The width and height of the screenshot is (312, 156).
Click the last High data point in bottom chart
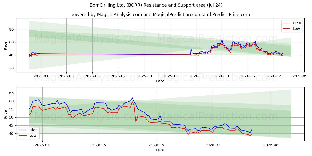(x=252, y=129)
